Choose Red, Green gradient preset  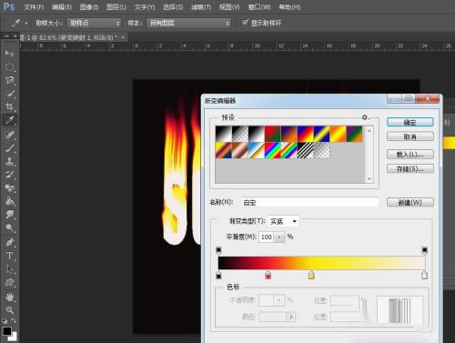(272, 134)
